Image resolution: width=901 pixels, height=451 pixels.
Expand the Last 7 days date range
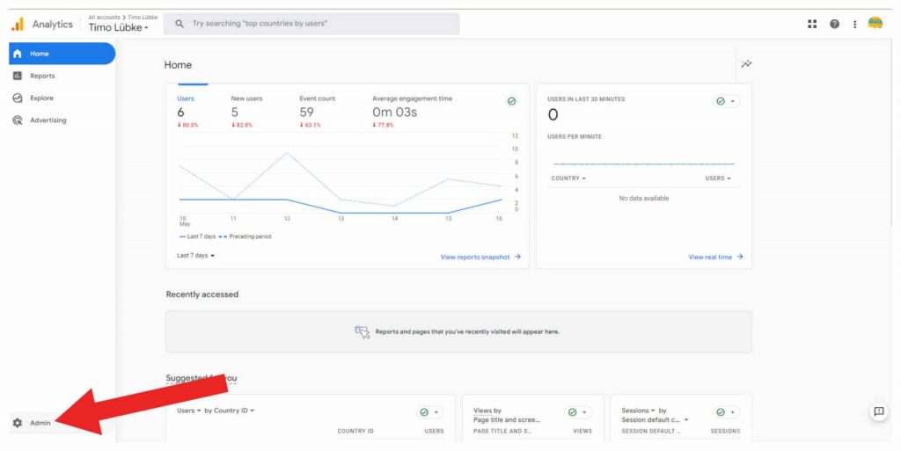click(195, 256)
